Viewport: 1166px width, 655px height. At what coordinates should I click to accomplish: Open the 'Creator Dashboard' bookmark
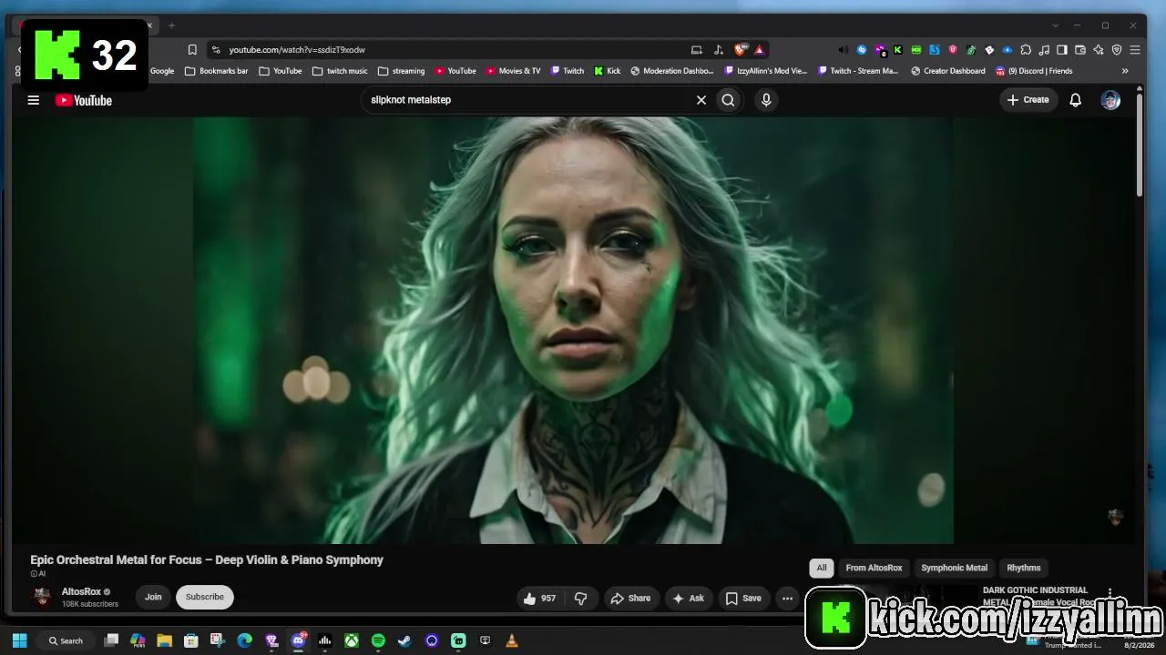[x=947, y=71]
